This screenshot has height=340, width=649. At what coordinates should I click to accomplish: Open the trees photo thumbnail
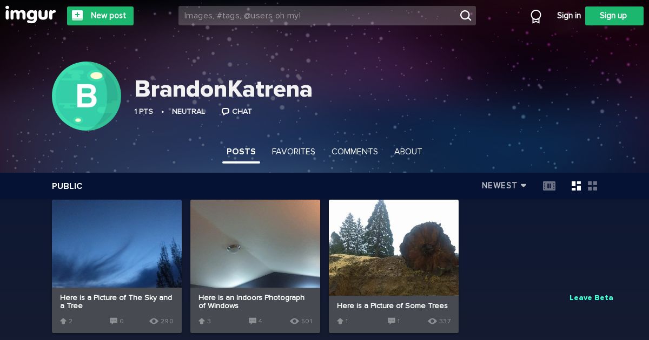(x=394, y=248)
